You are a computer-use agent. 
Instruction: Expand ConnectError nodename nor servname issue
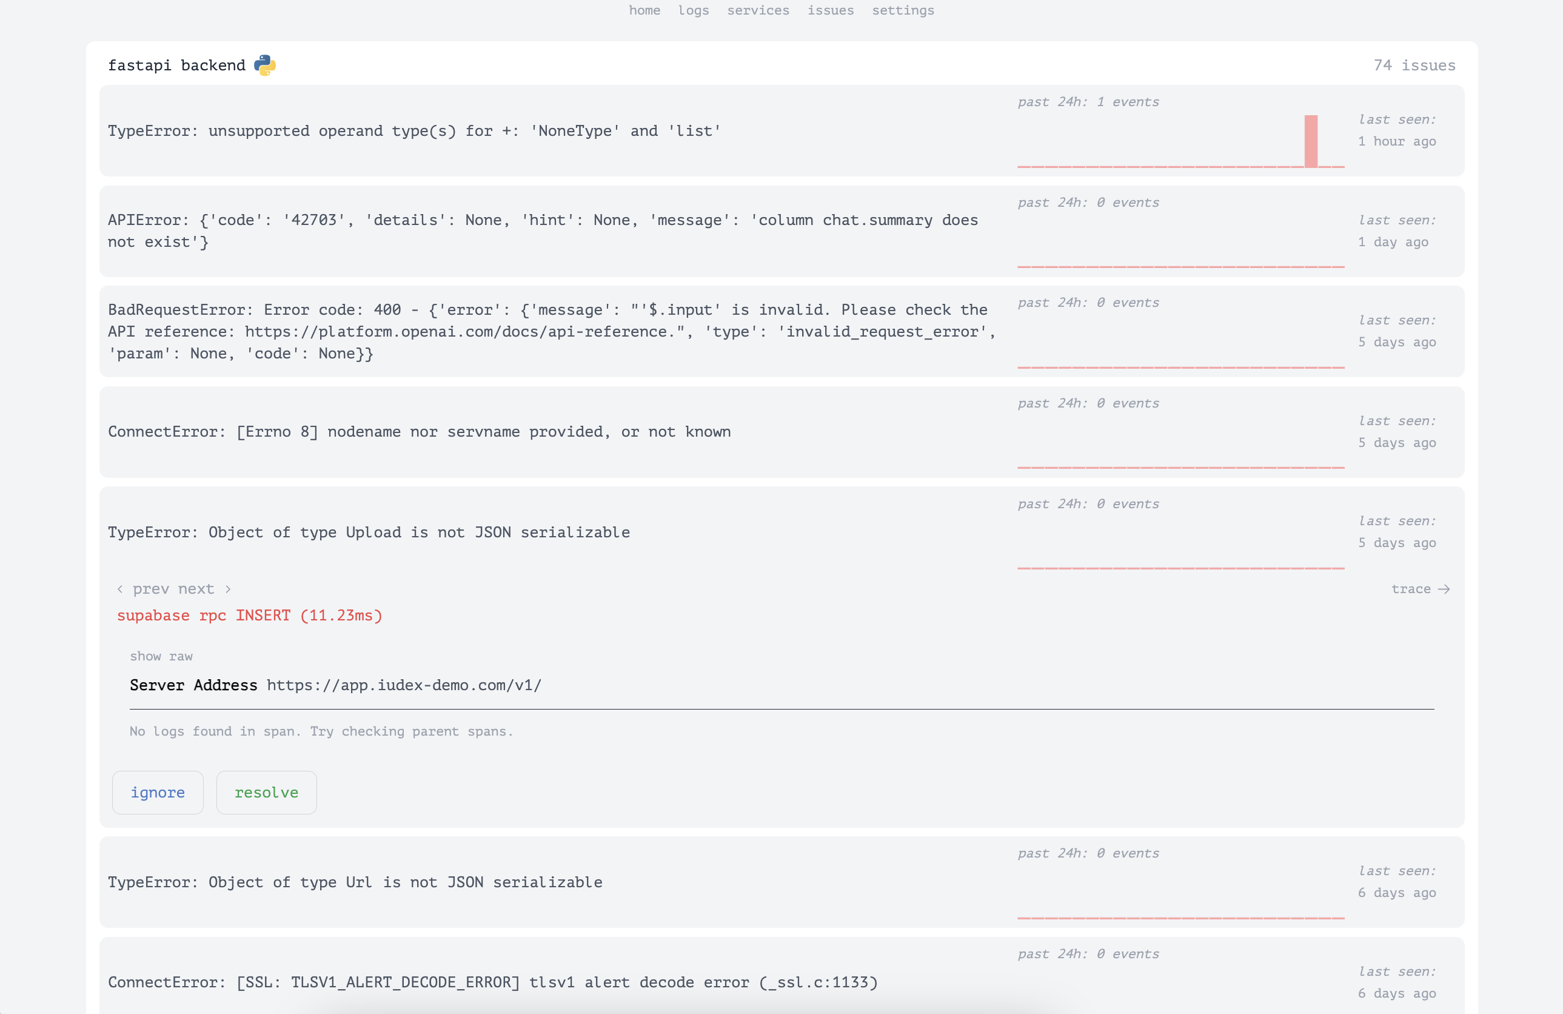(419, 431)
